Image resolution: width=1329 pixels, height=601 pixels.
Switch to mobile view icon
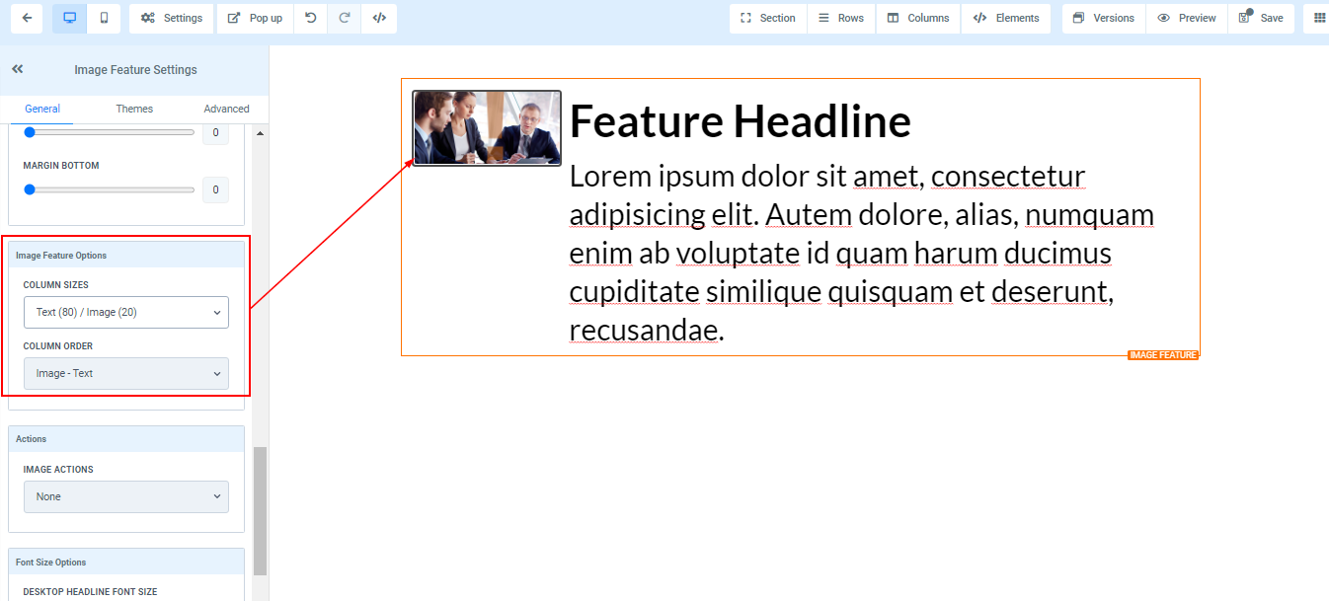[104, 18]
